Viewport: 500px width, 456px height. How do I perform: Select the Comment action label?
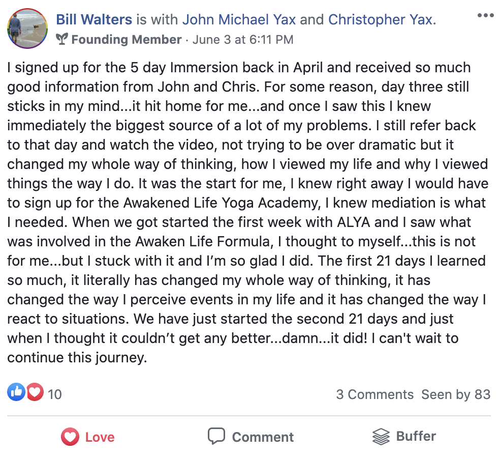coord(263,437)
